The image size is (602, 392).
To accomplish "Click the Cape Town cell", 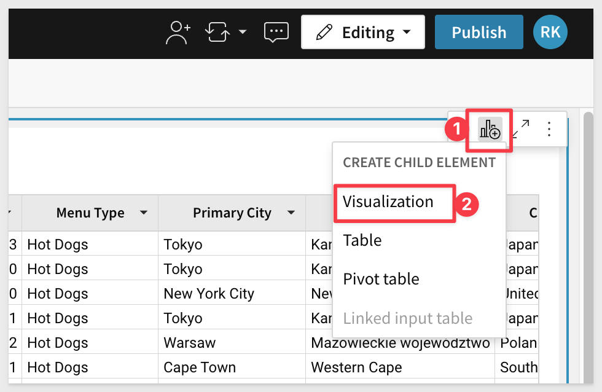I will (x=200, y=367).
